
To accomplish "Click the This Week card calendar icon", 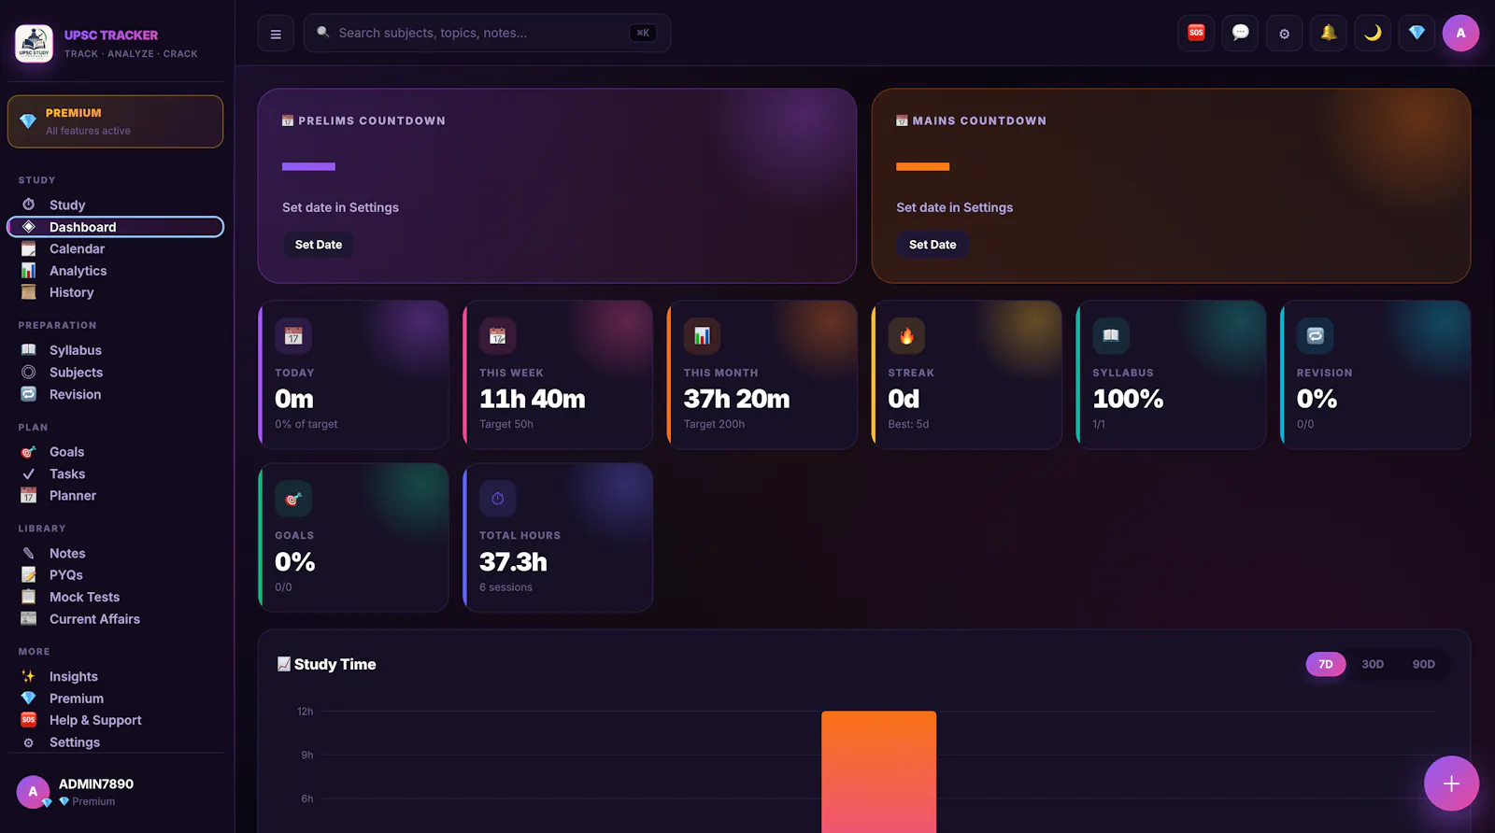I will 498,336.
